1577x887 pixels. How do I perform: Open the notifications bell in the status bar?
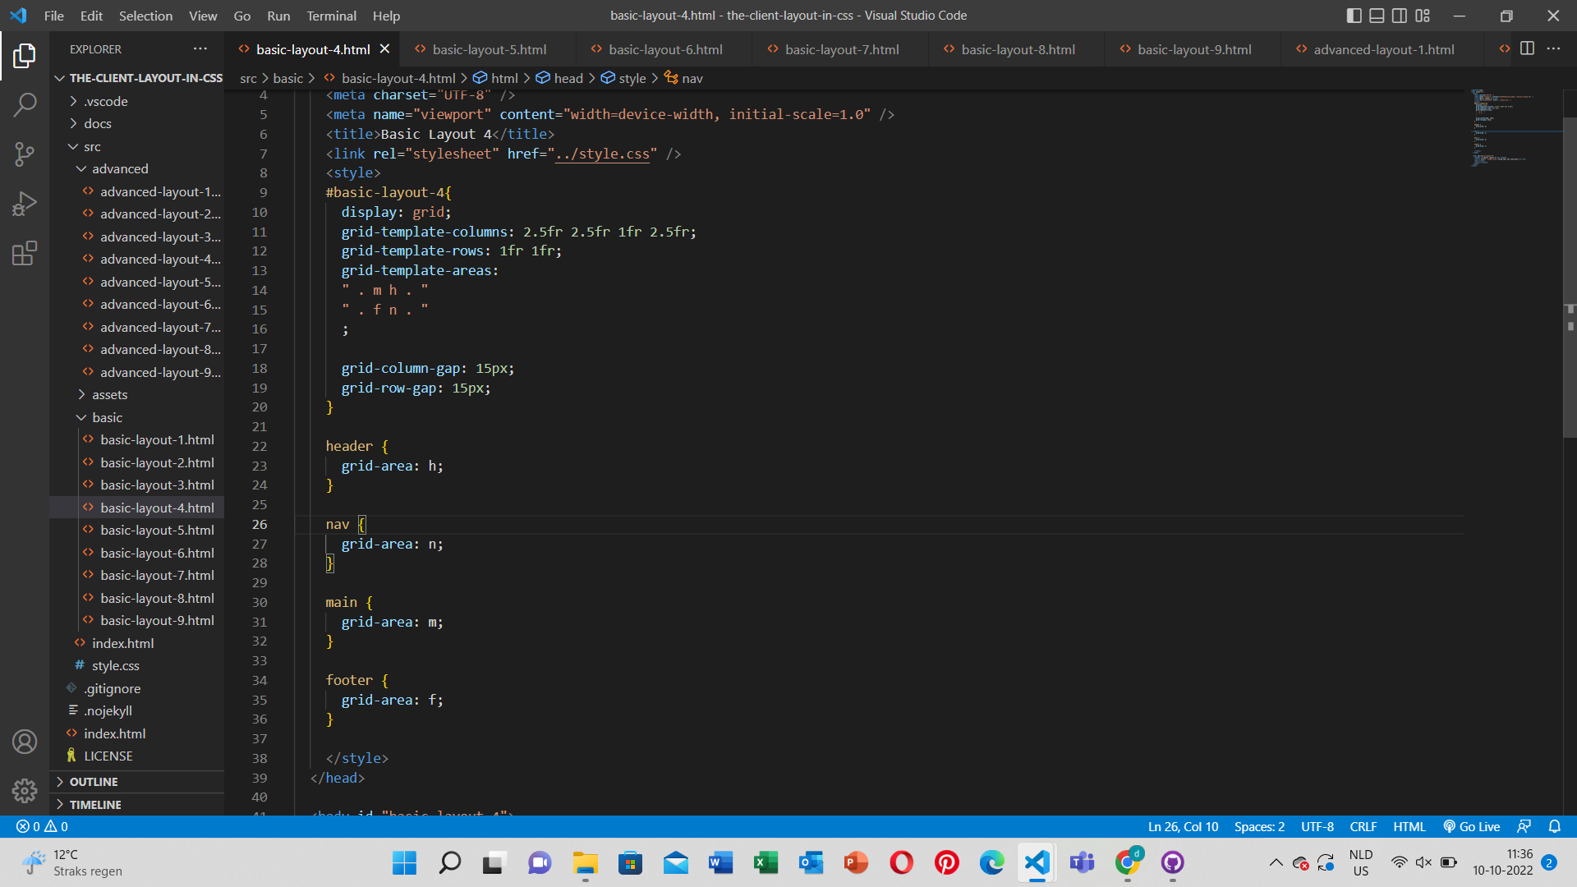pyautogui.click(x=1556, y=826)
